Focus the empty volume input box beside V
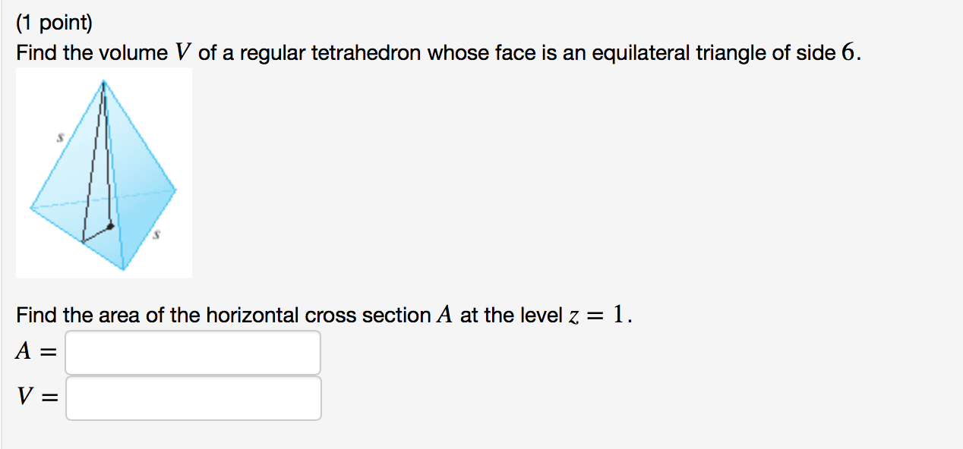 click(192, 397)
